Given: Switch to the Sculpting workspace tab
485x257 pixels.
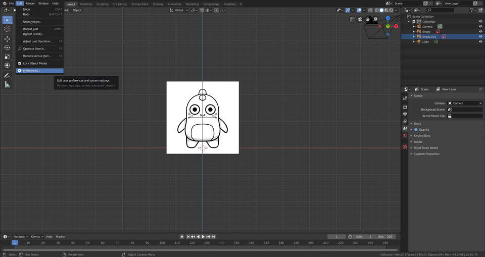Looking at the screenshot, I should (103, 4).
